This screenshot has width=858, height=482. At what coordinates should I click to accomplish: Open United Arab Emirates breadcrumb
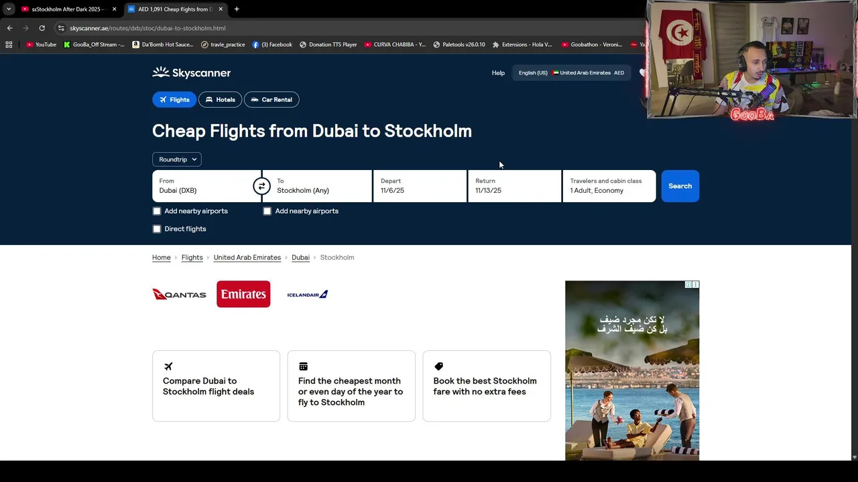pos(247,258)
